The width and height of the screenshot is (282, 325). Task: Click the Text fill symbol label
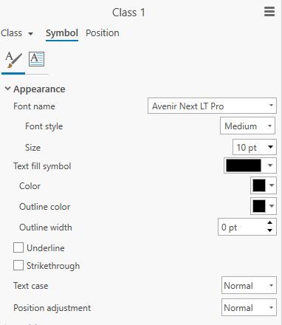point(42,166)
